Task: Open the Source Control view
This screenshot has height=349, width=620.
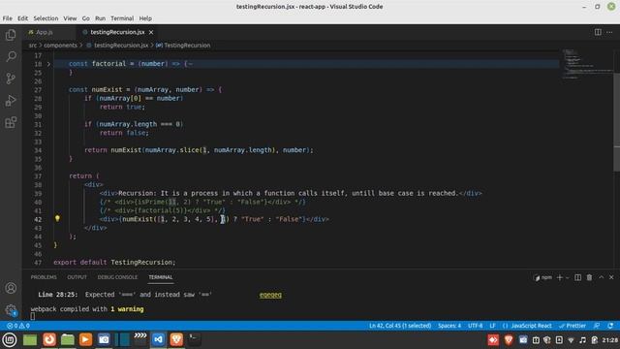Action: (11, 79)
